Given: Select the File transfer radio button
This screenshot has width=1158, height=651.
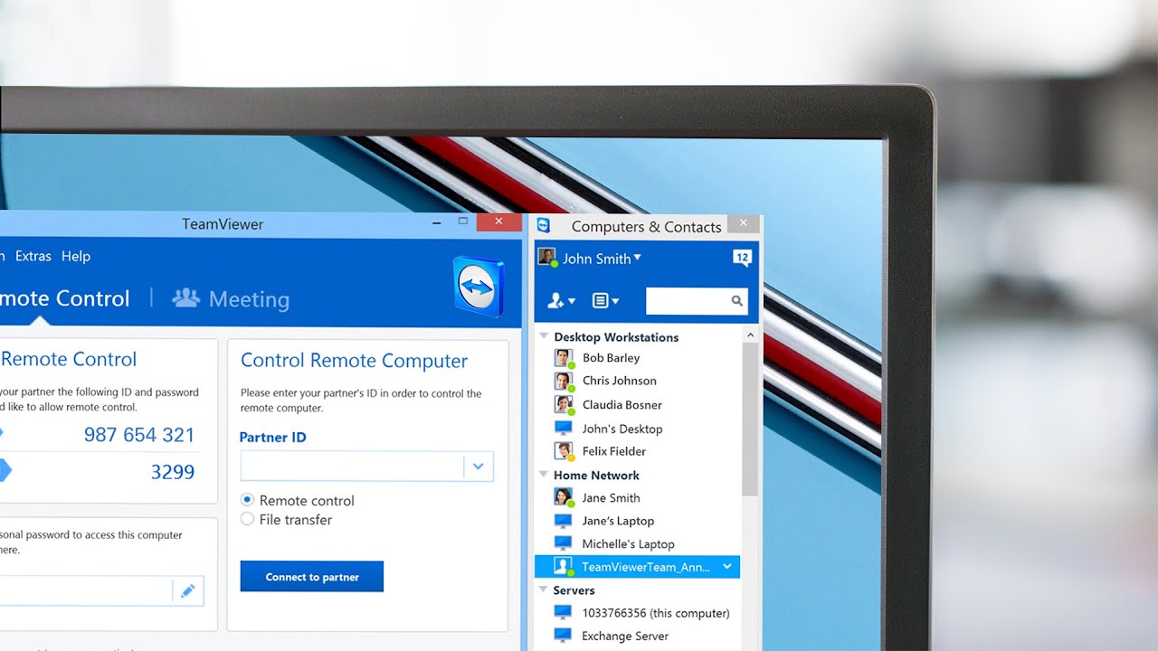Looking at the screenshot, I should [x=247, y=519].
